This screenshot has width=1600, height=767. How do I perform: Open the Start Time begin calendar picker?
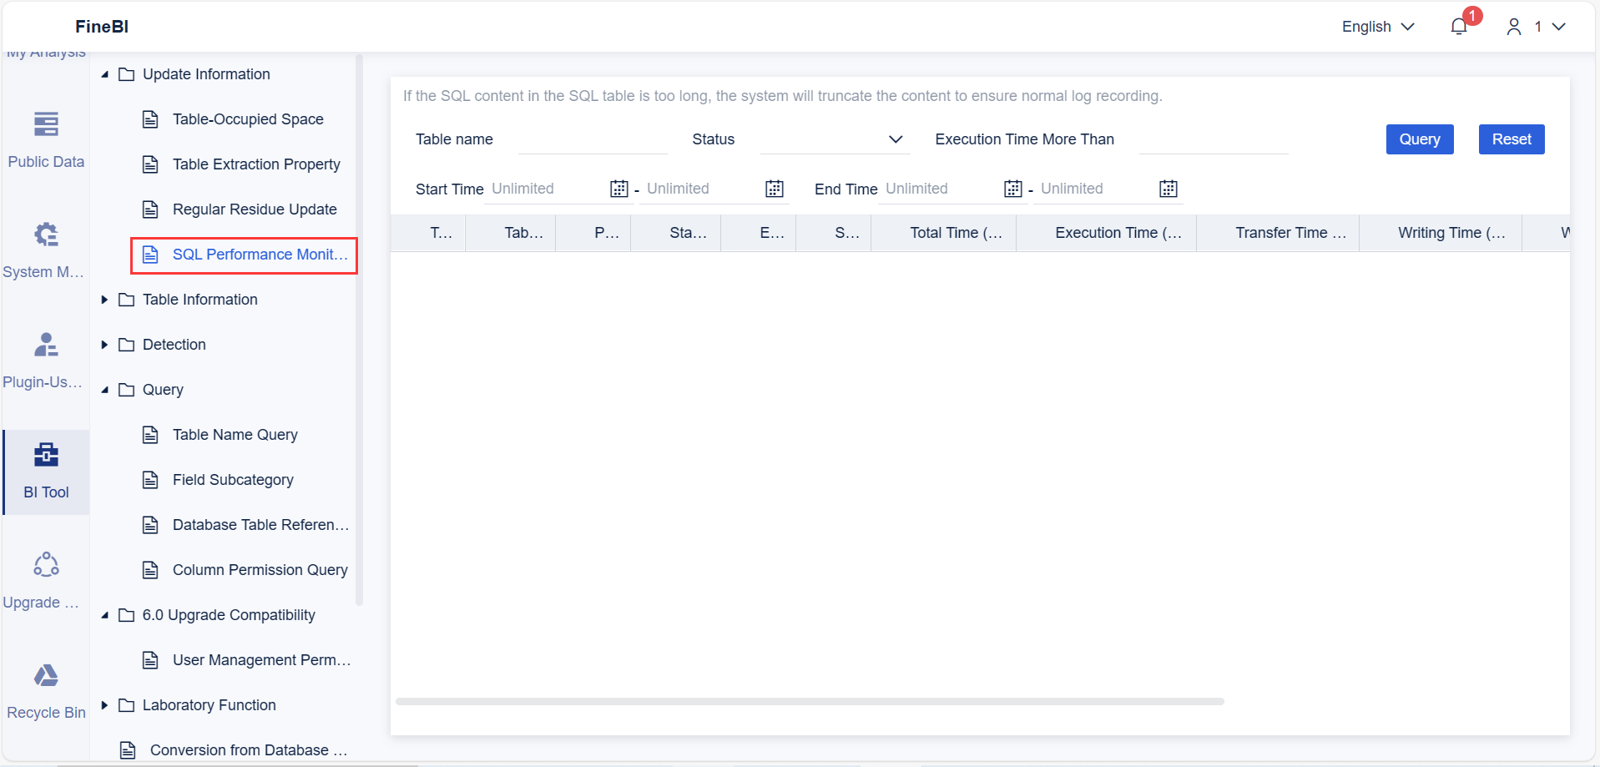[x=618, y=189]
